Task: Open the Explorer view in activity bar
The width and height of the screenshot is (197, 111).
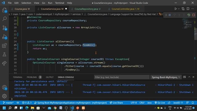Action: 4,10
